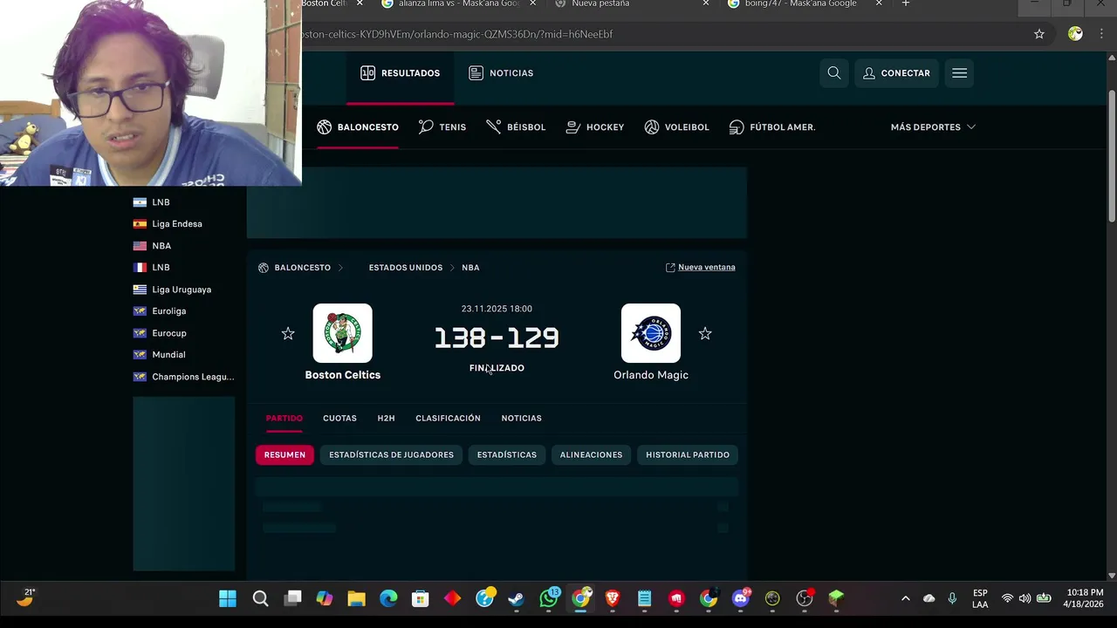Open the ALINEACIONES sub-tab
1117x628 pixels.
[591, 454]
